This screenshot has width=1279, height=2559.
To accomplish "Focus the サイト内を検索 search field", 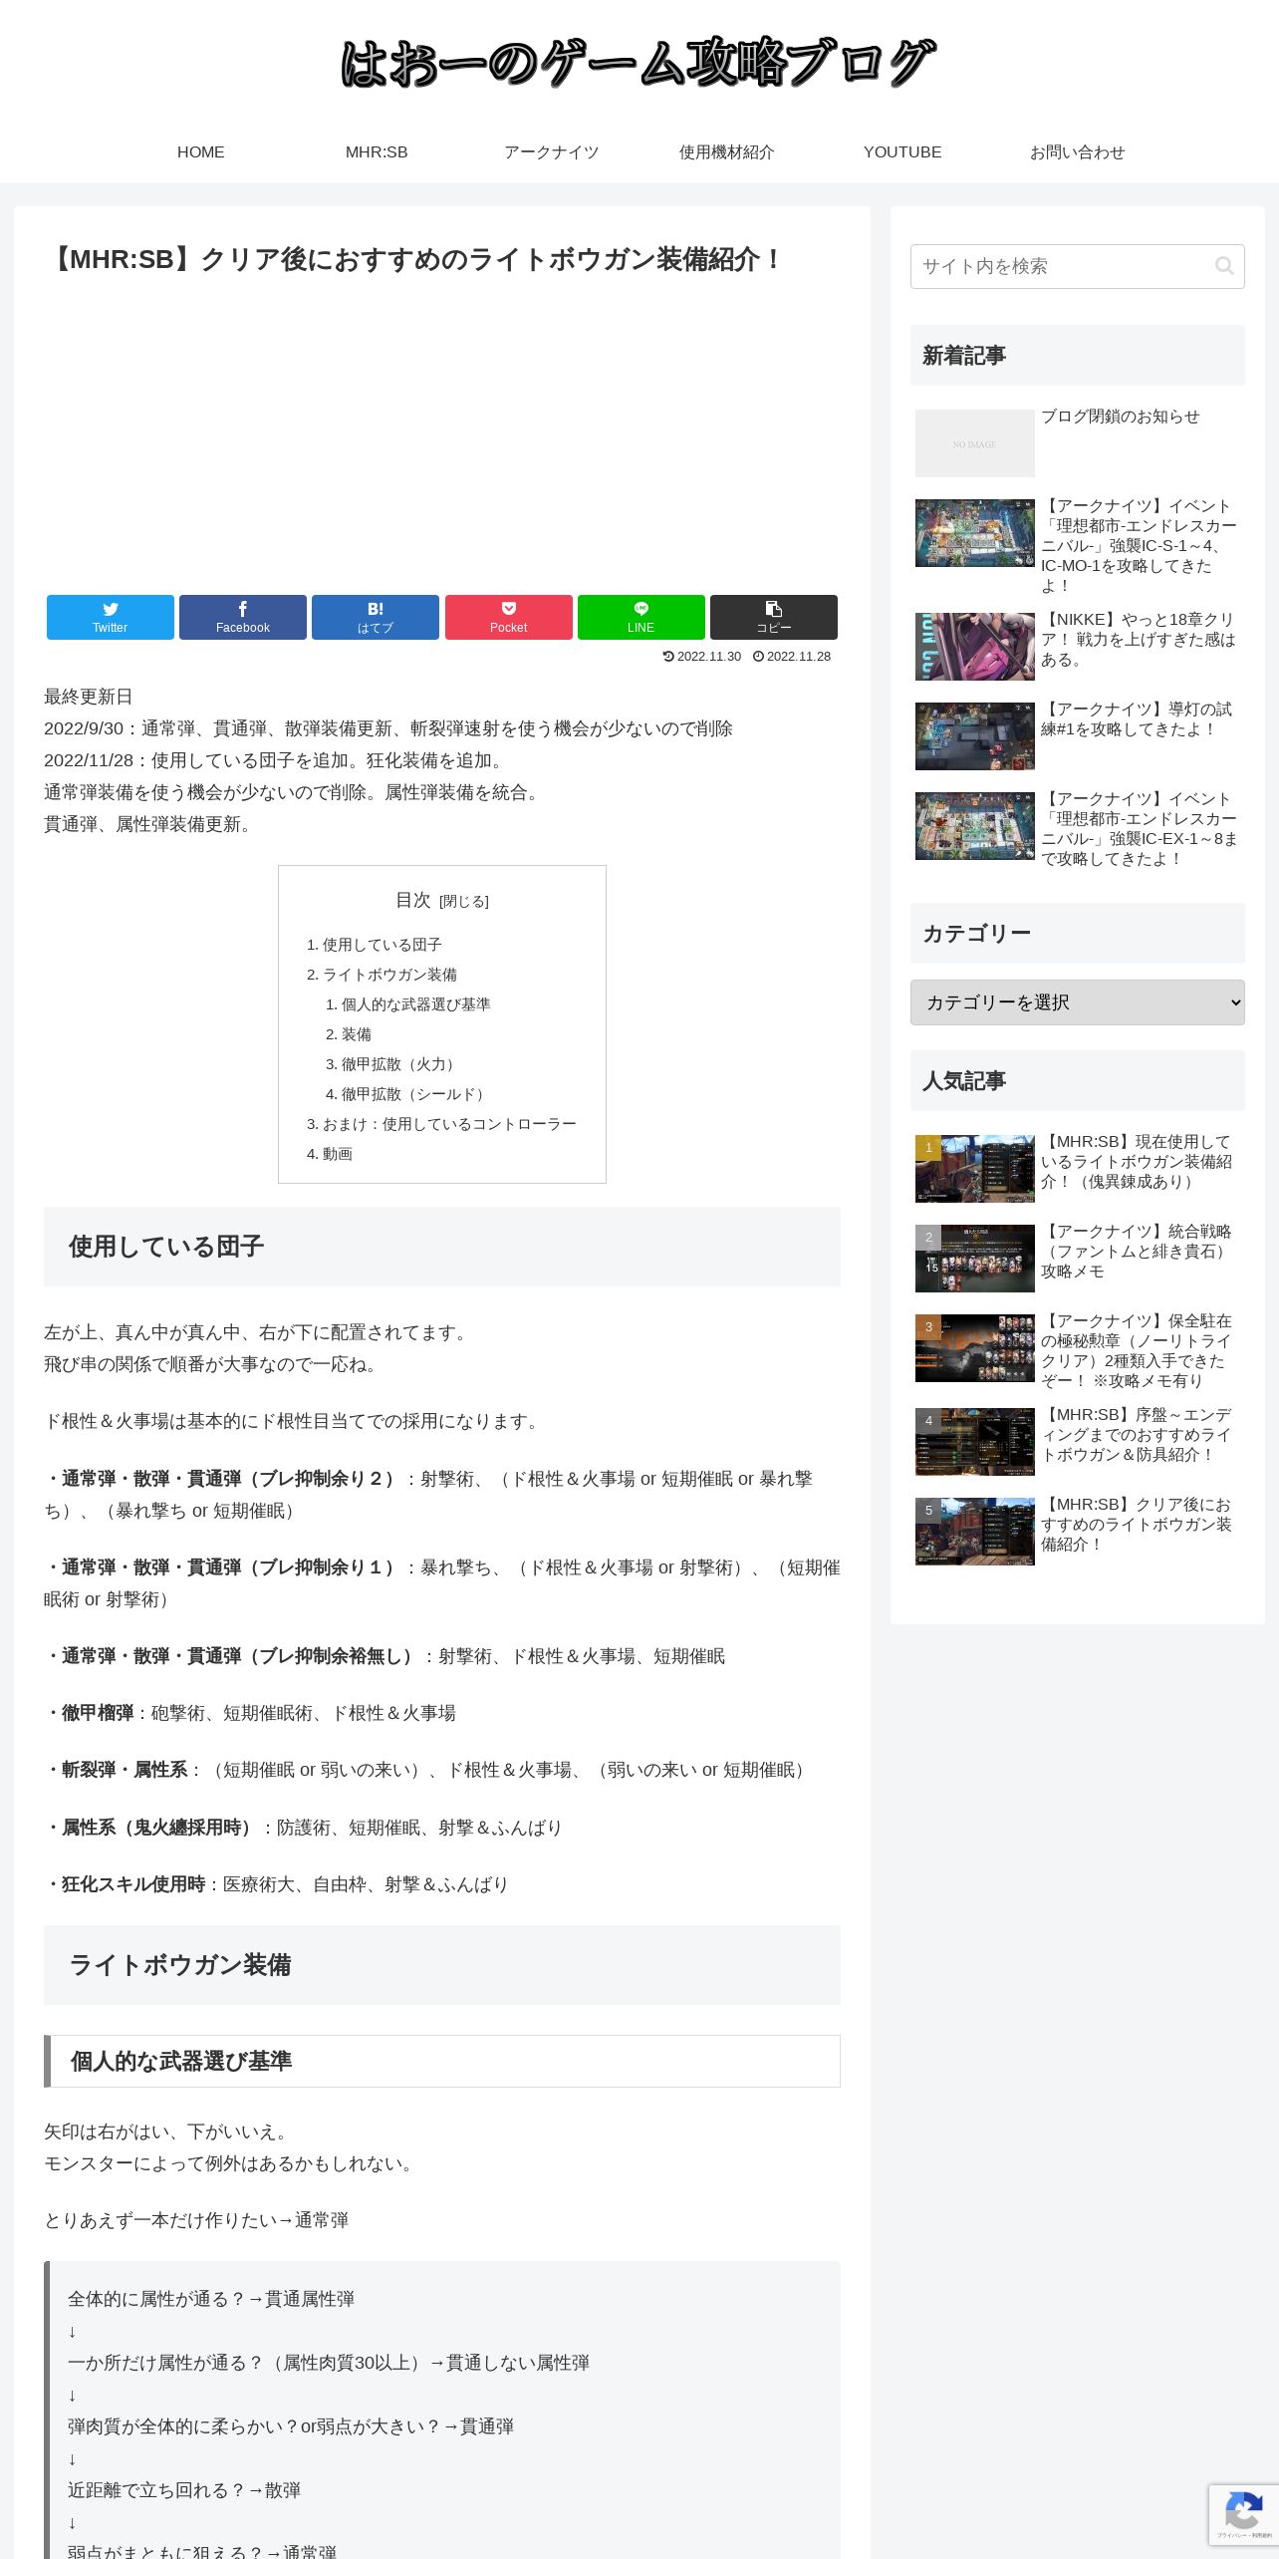I will [x=1077, y=266].
